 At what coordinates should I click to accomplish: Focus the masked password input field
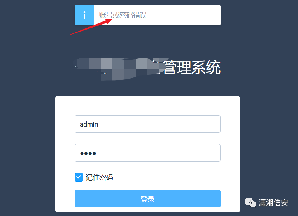tap(147, 153)
